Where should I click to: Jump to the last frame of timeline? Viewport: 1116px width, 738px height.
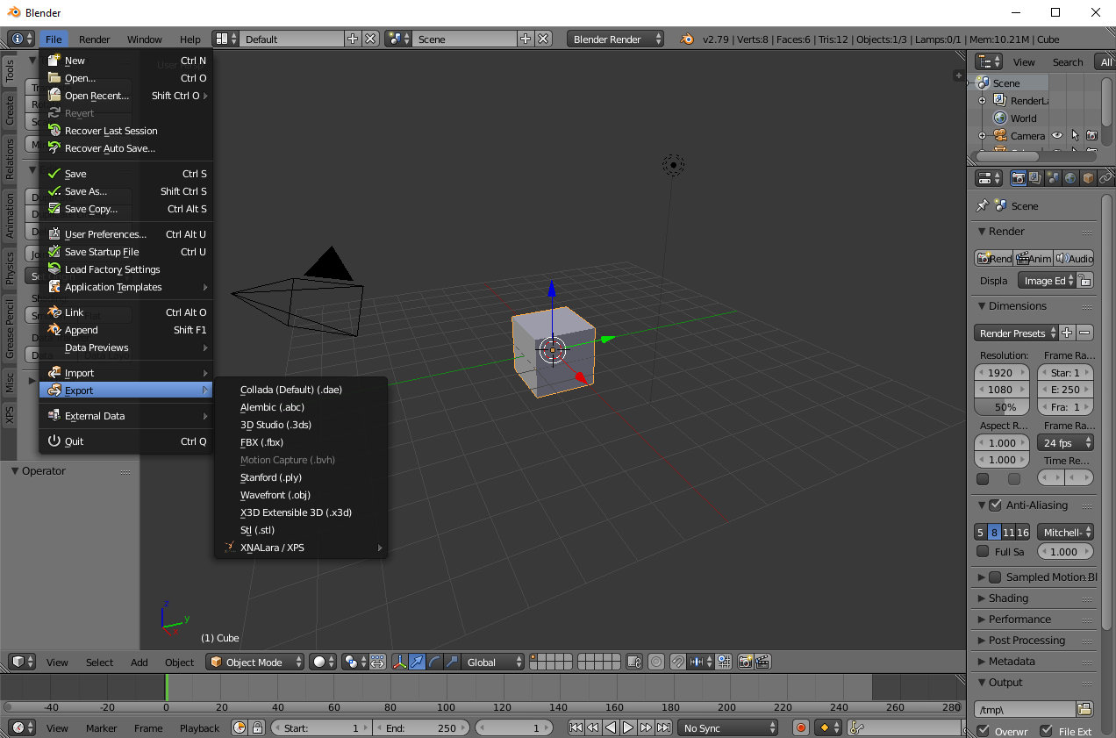tap(663, 727)
